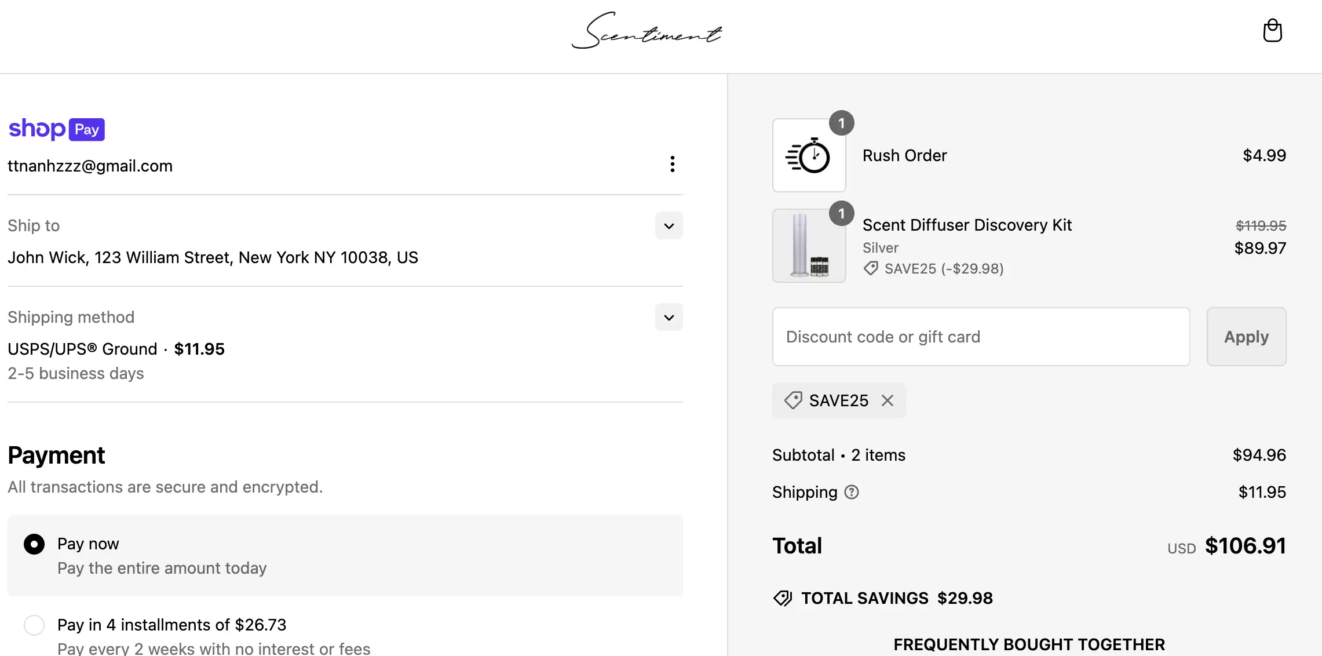
Task: Select Pay in 4 installments option
Action: click(34, 625)
